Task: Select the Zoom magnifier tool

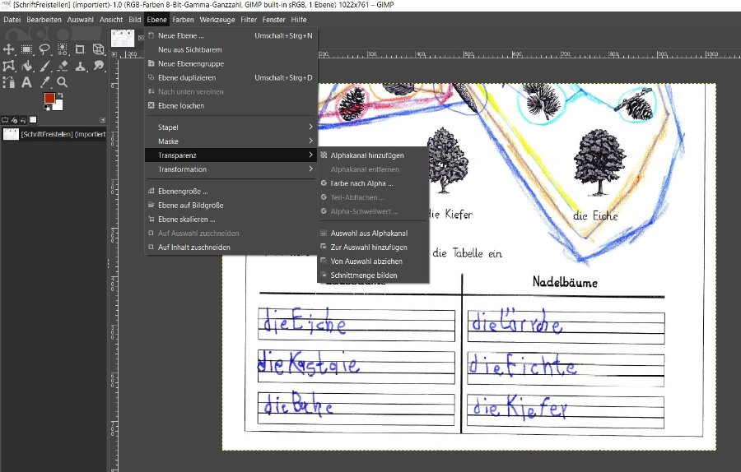Action: point(63,82)
